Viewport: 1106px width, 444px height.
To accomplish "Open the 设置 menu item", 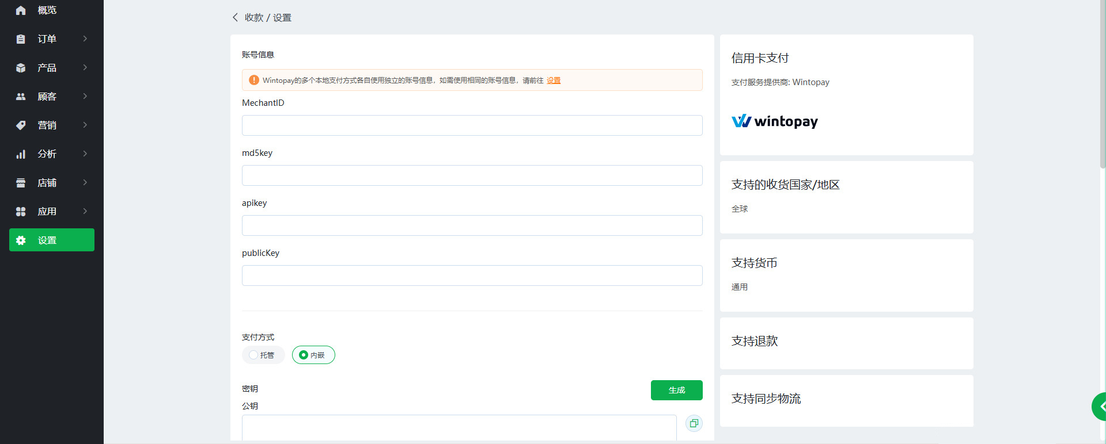I will click(x=52, y=240).
